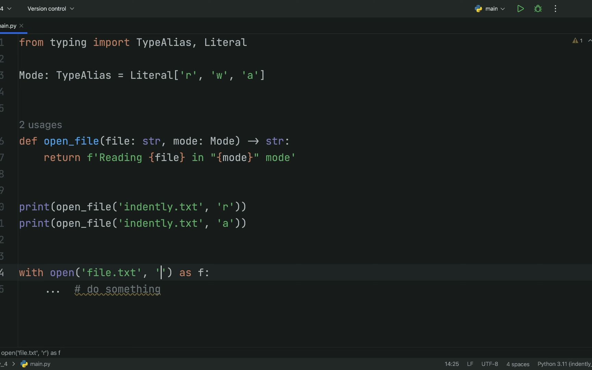
Task: Click the 'r' argument in the first print call
Action: tap(225, 207)
